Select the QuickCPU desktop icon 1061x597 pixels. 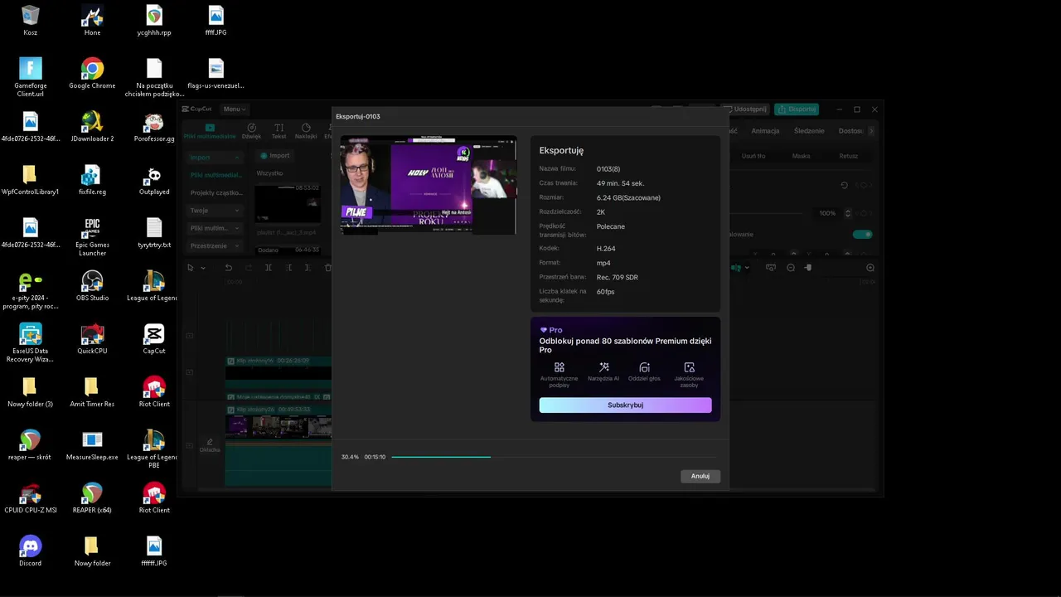point(92,339)
